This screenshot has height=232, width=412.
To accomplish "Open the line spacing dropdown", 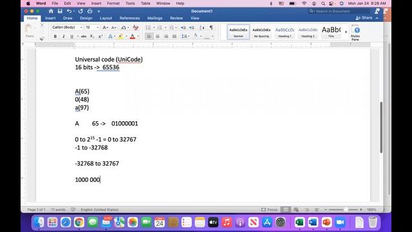I will coord(185,37).
